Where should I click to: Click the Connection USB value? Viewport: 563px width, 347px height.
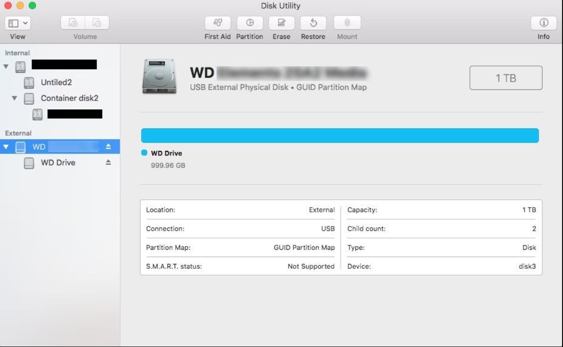pos(328,229)
